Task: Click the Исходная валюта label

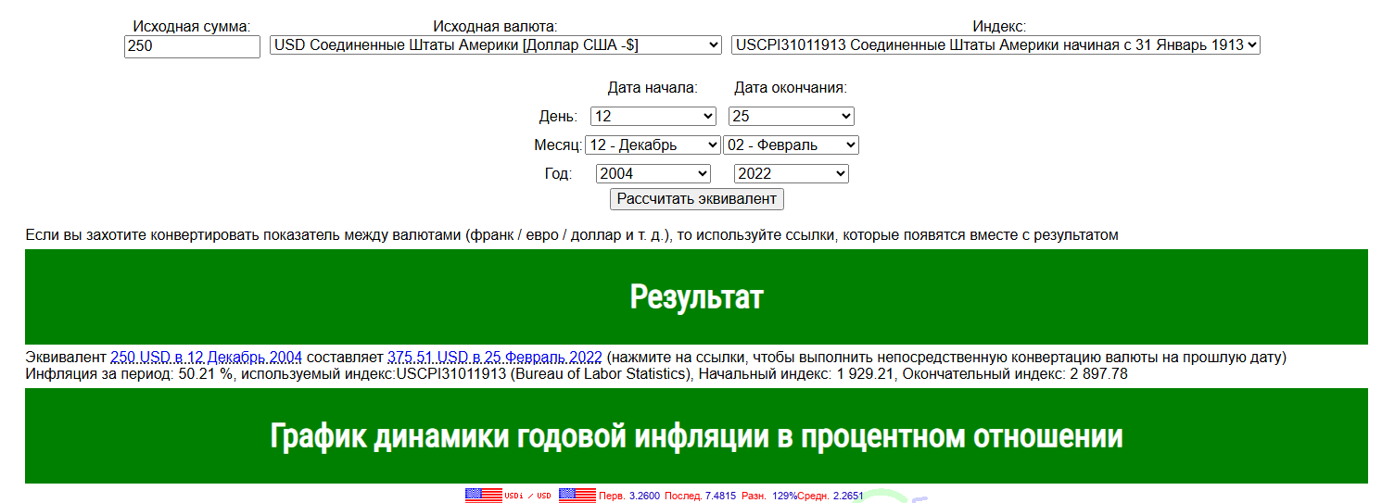Action: tap(495, 26)
